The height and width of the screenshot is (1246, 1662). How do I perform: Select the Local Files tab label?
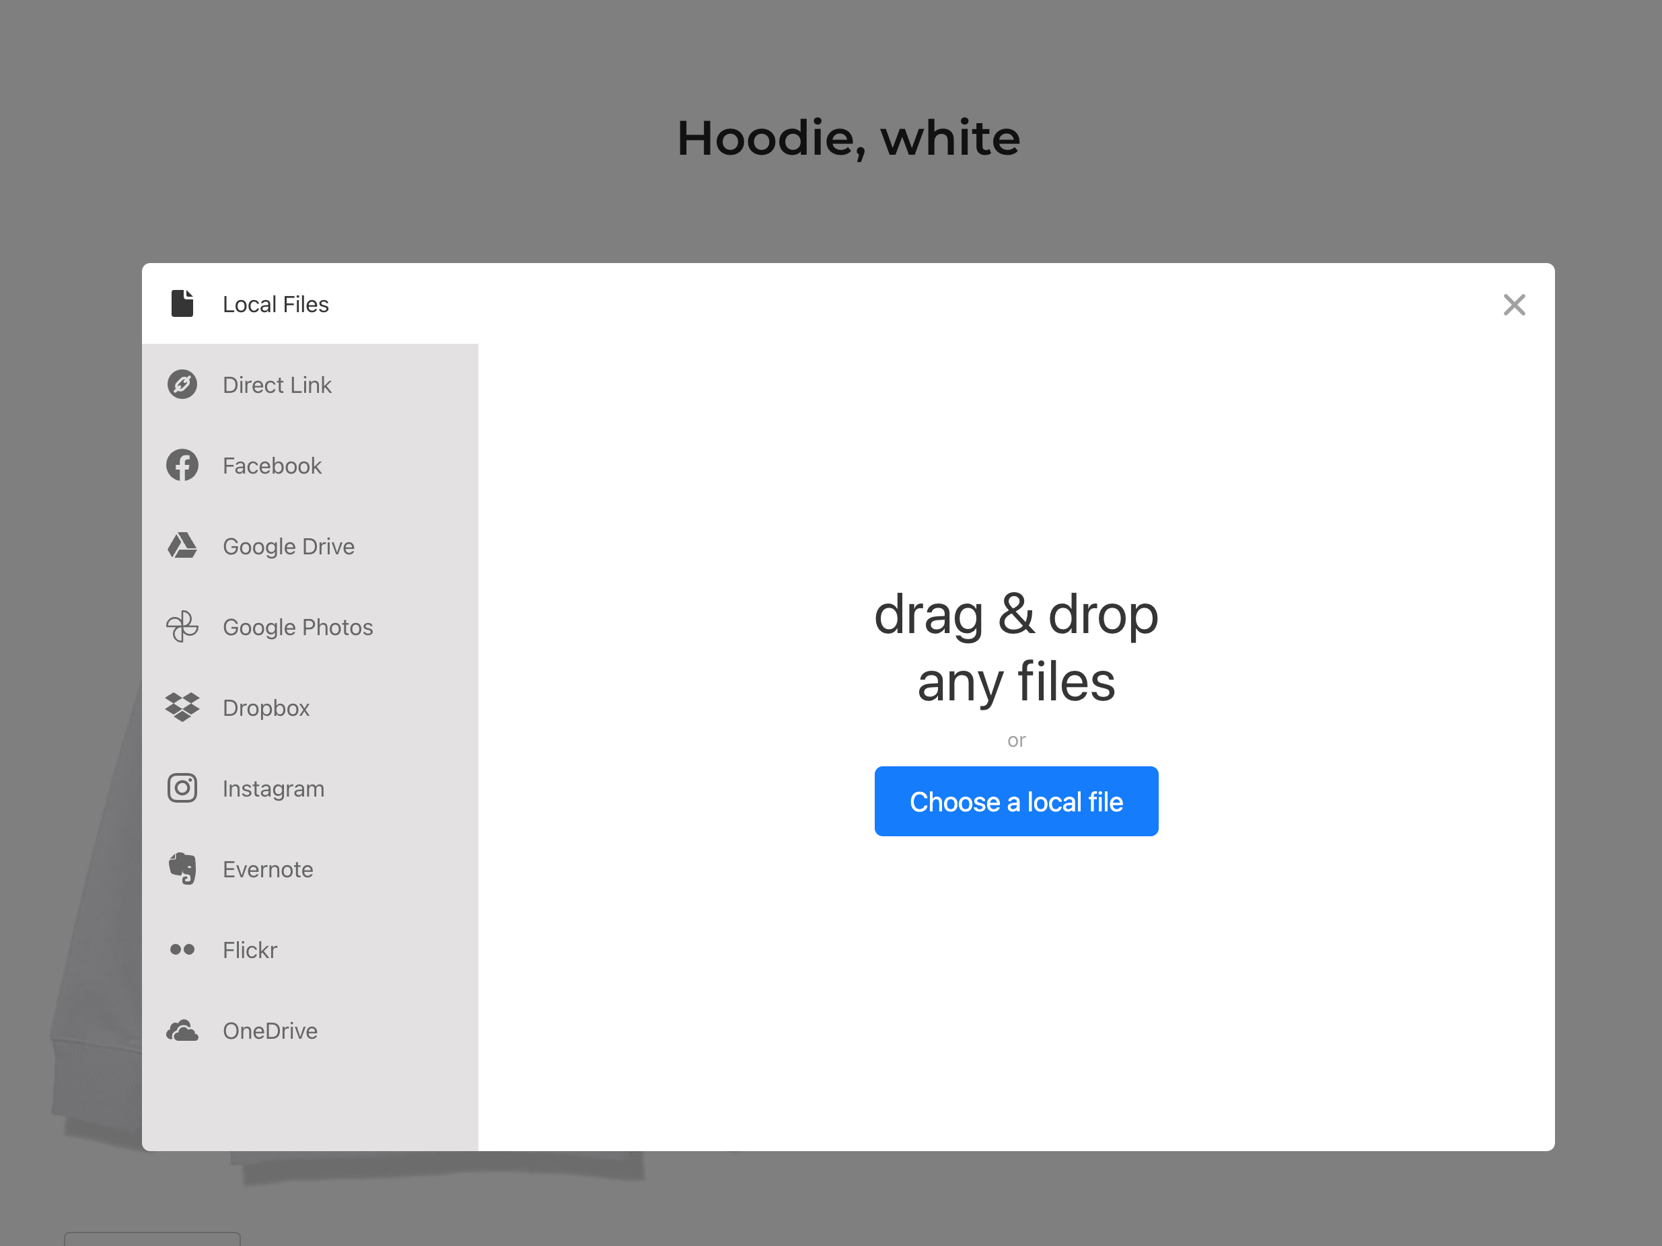pyautogui.click(x=276, y=304)
